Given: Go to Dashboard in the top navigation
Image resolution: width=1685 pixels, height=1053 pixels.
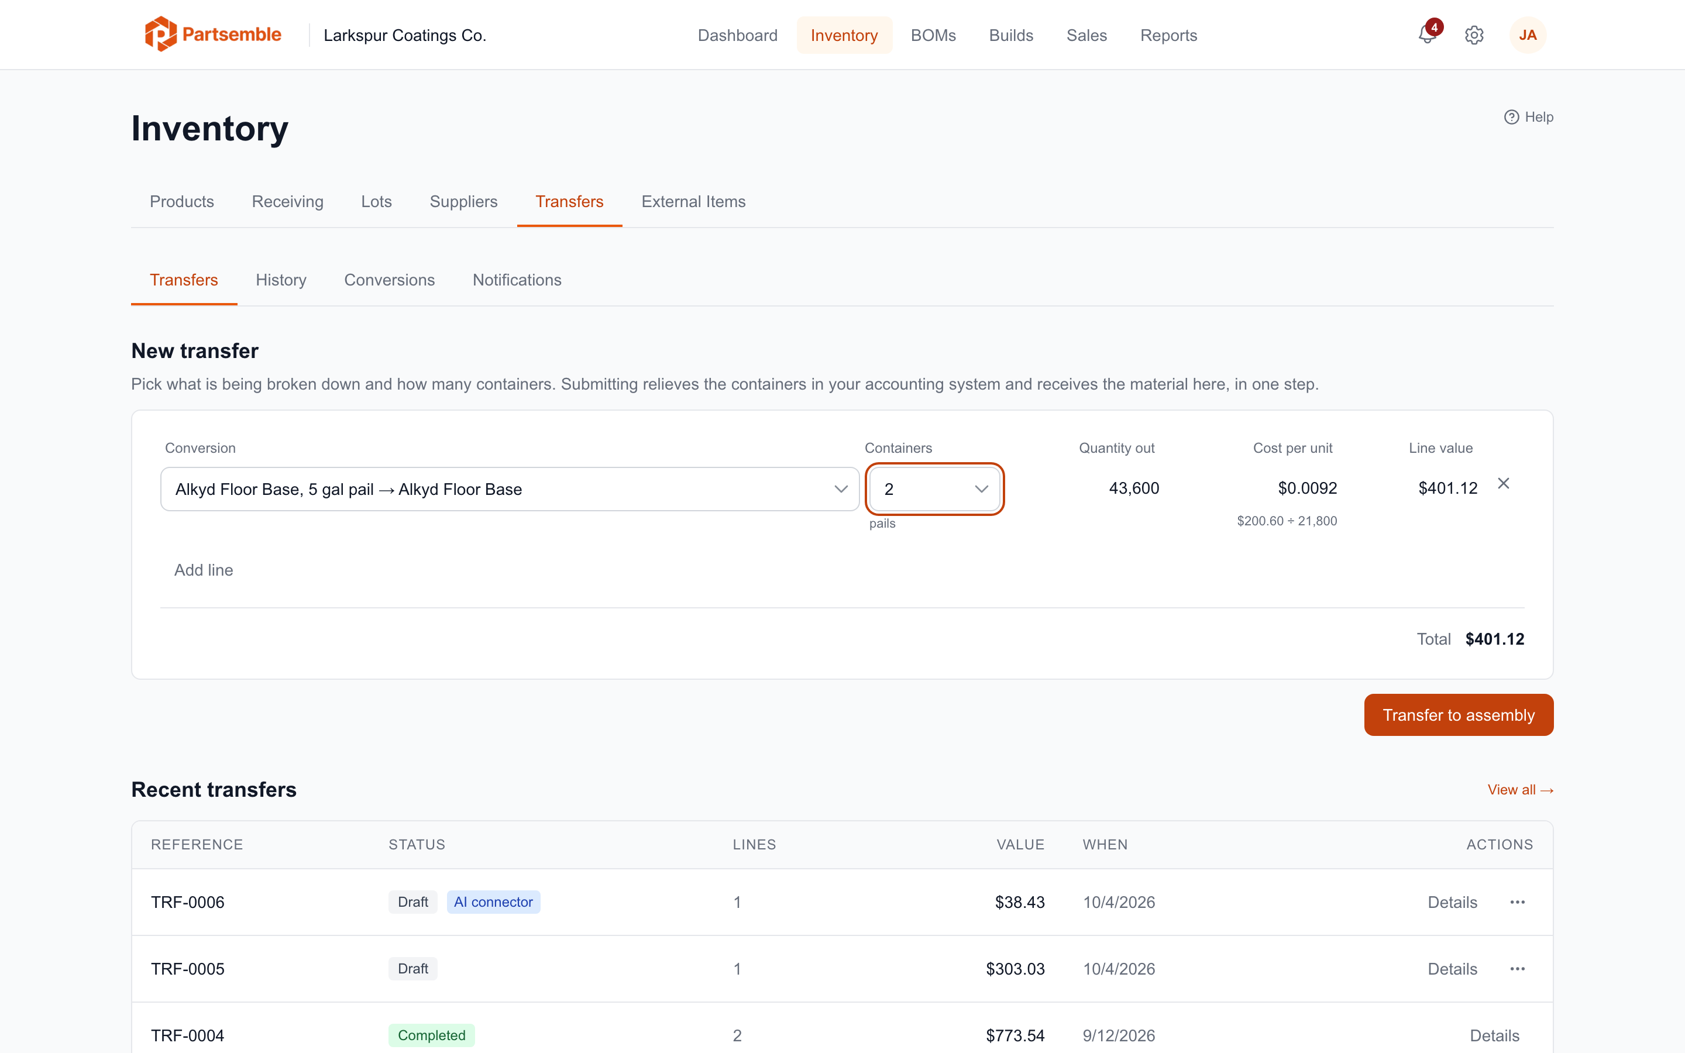Looking at the screenshot, I should click(x=737, y=35).
